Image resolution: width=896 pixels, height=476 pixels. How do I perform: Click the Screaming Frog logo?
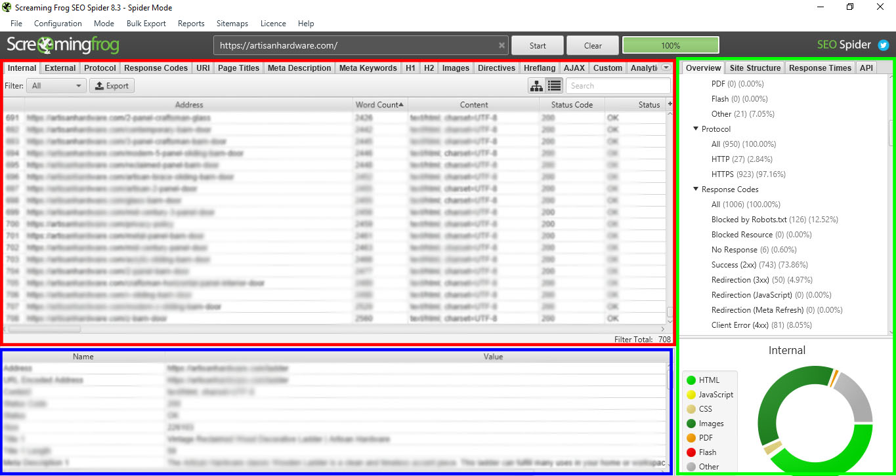click(x=63, y=45)
